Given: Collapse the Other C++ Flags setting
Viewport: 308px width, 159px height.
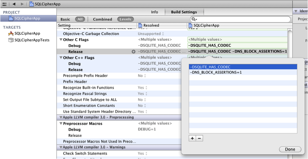Looking at the screenshot, I should (x=61, y=58).
